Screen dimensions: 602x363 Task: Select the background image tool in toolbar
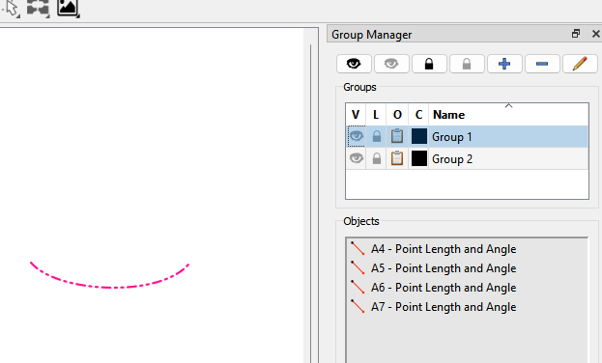pyautogui.click(x=68, y=8)
